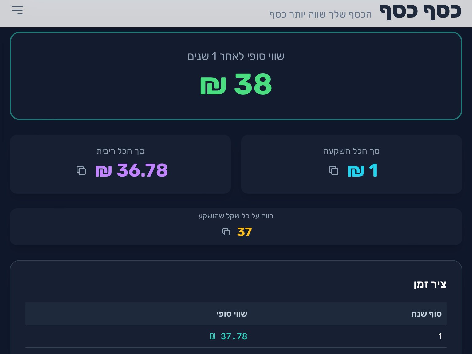Click the cyan shekel symbol beside 1
The height and width of the screenshot is (354, 472).
tap(356, 171)
